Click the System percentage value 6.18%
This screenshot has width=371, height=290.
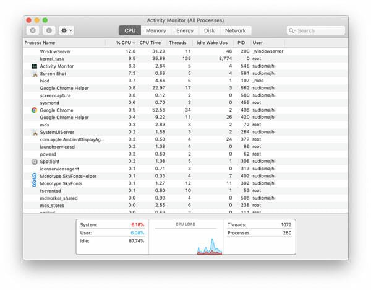click(137, 225)
